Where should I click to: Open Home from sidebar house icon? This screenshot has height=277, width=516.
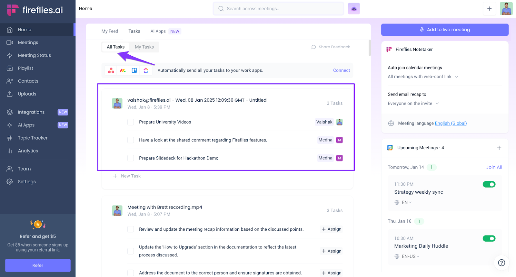[x=10, y=30]
